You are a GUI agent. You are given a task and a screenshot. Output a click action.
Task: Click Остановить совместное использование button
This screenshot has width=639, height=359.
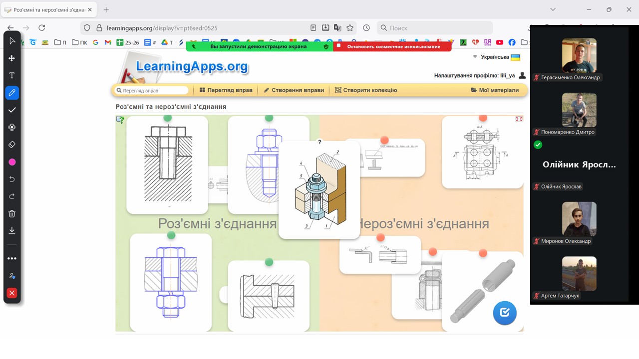point(393,46)
